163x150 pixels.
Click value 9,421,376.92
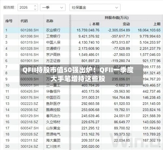point(89,36)
